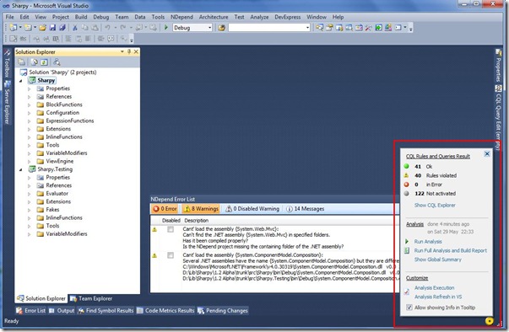Screen dimensions: 509x332
Task: Toggle the 0 Disabled Warning filter
Action: pyautogui.click(x=252, y=209)
